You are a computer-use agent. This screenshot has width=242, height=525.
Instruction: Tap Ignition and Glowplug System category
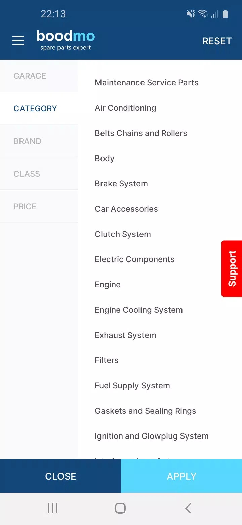click(x=152, y=436)
